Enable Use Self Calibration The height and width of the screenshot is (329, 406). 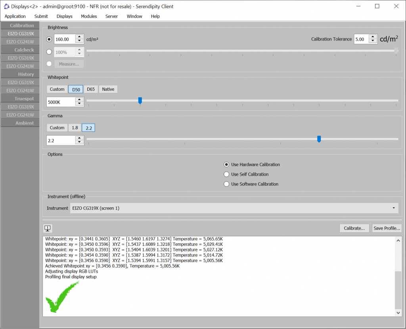tap(226, 174)
